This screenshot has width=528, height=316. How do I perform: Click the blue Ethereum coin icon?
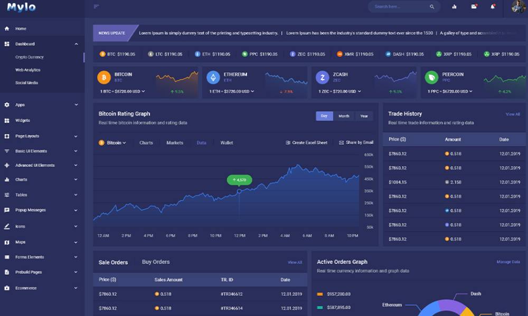(213, 77)
